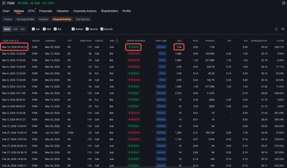Open the Strategy Builder sub-tab

pos(25,19)
